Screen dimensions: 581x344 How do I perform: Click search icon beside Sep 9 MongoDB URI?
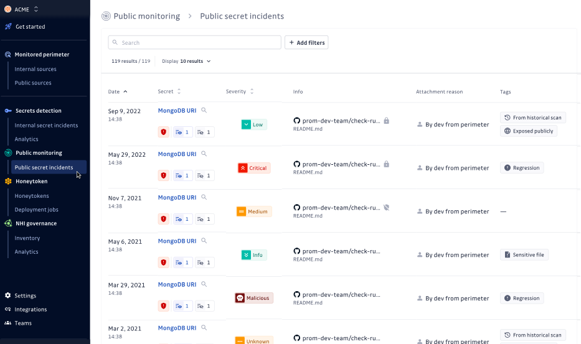coord(204,110)
